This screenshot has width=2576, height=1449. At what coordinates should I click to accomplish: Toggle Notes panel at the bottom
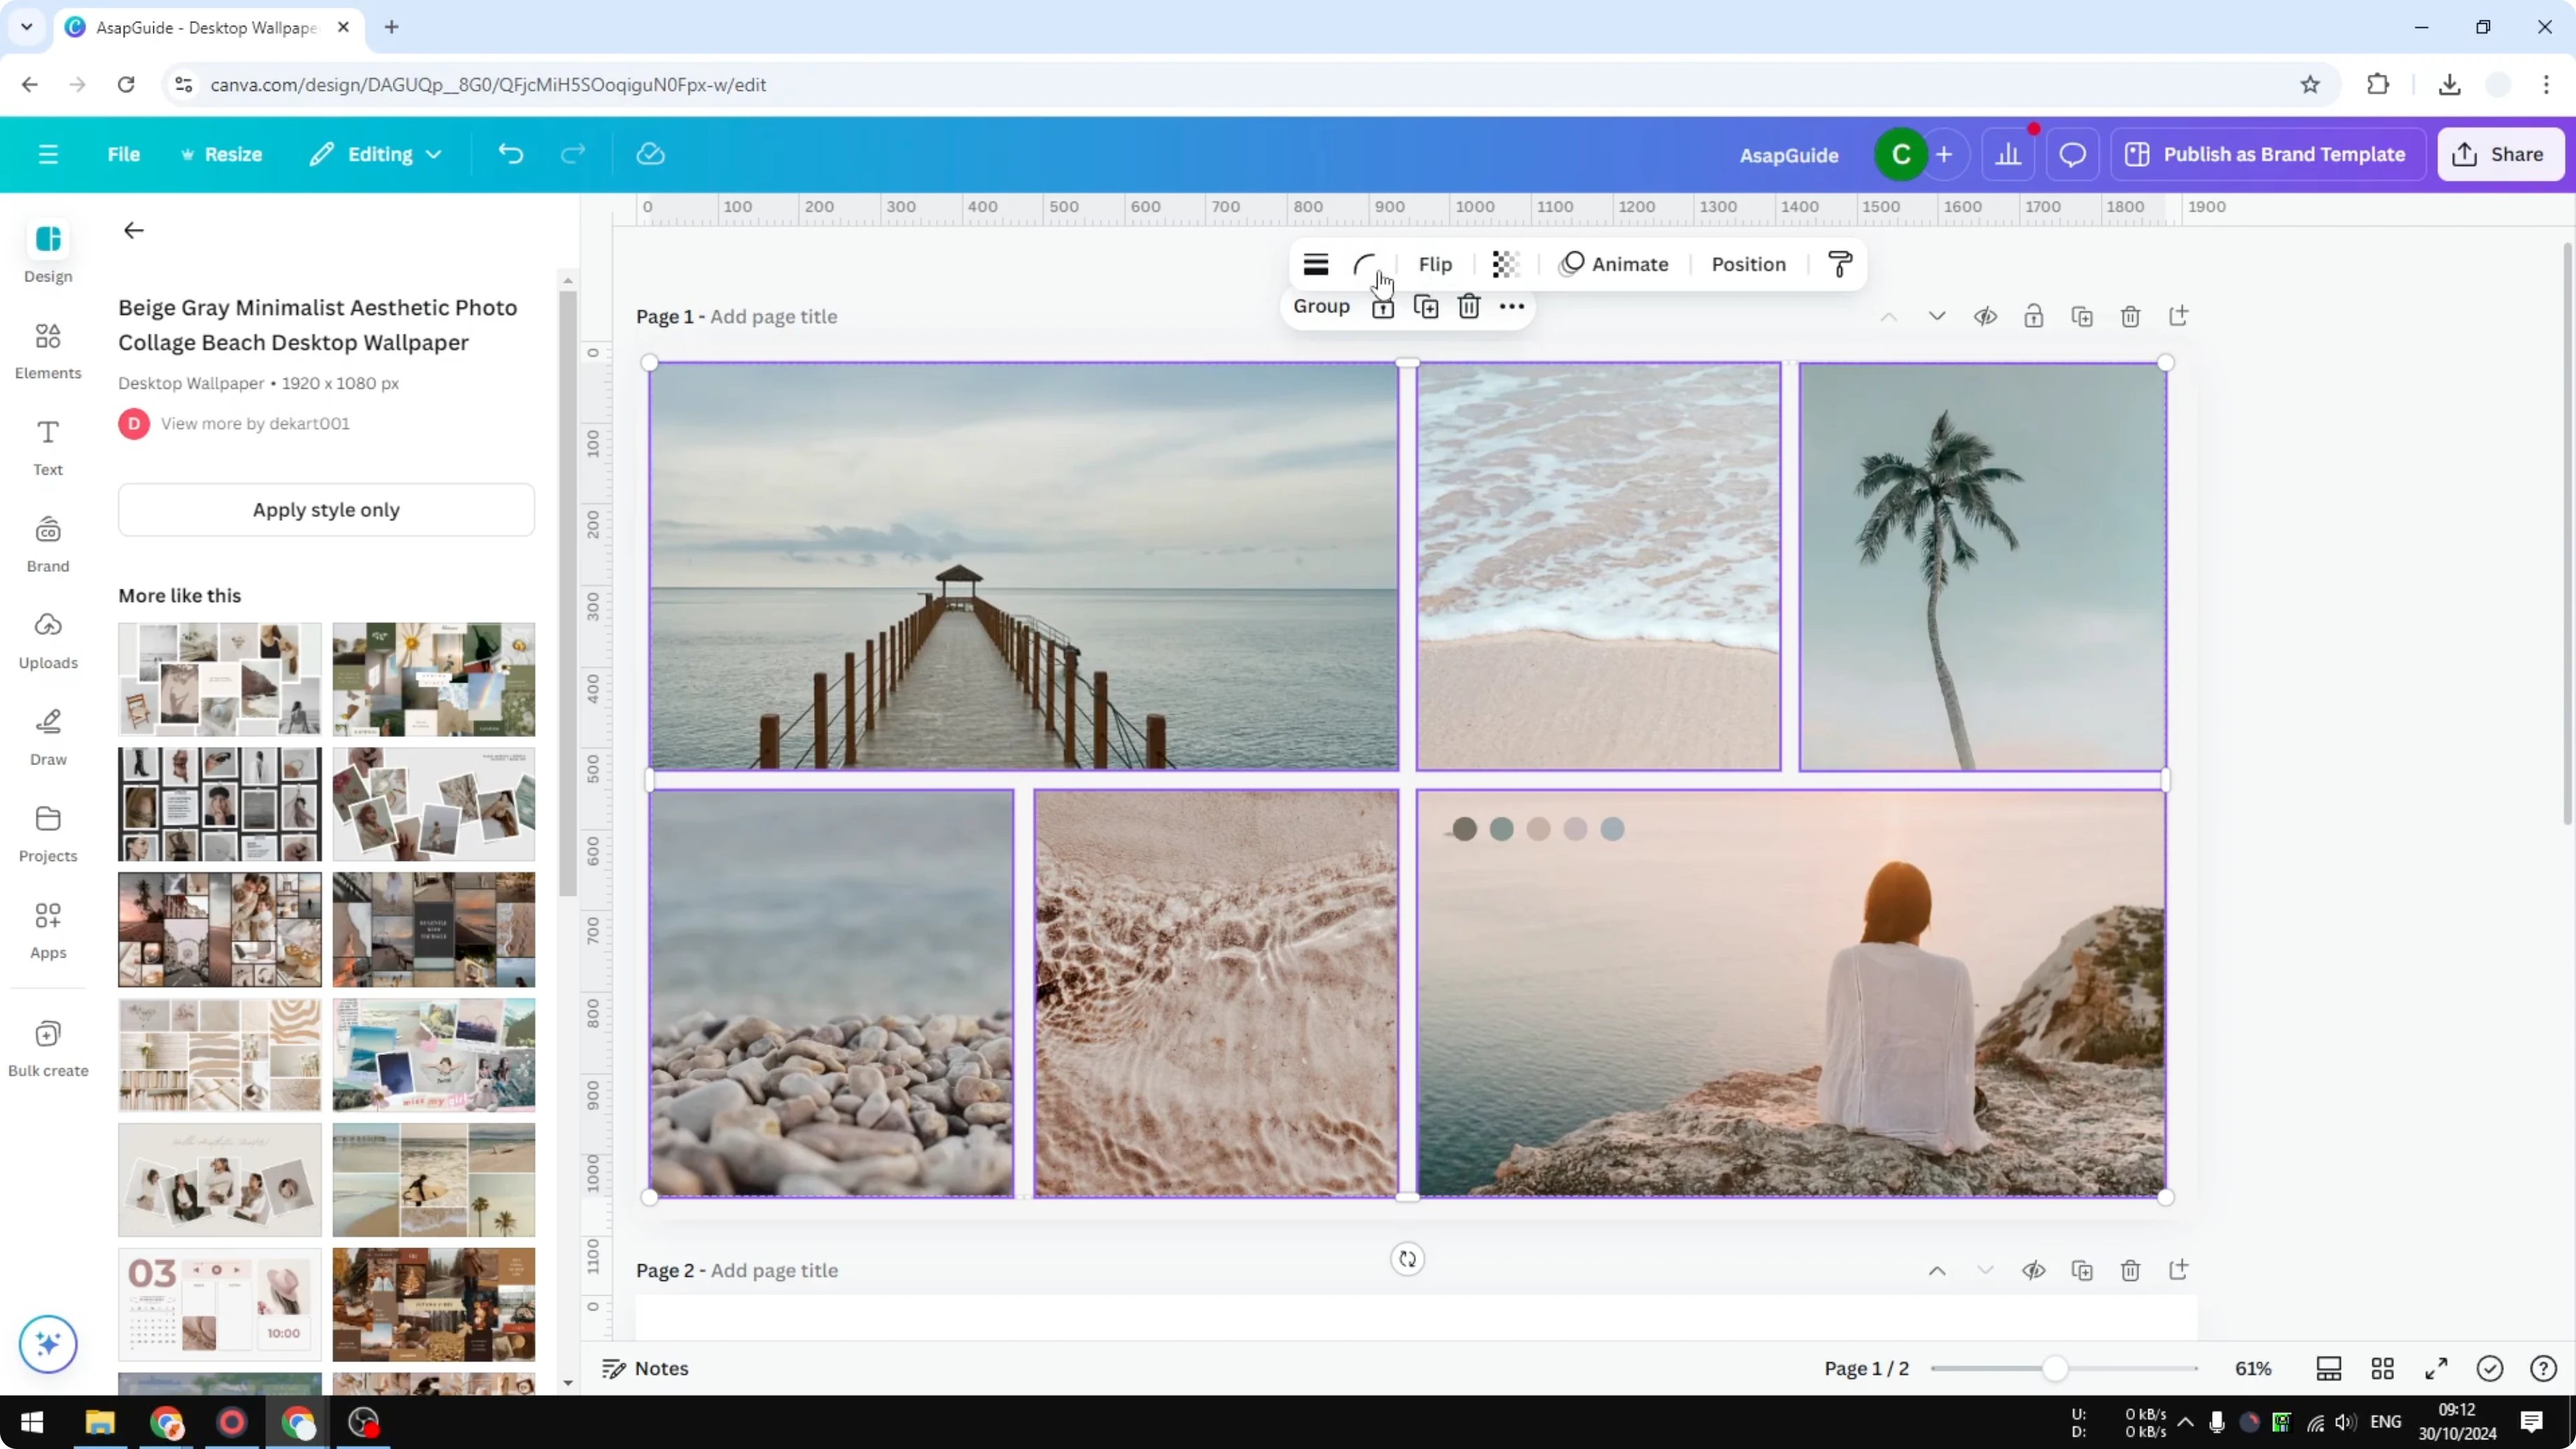point(645,1368)
